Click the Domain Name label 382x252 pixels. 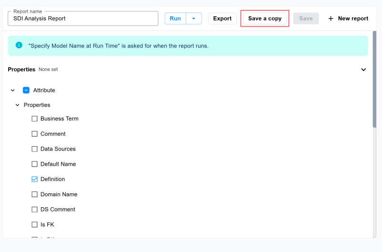click(x=59, y=194)
